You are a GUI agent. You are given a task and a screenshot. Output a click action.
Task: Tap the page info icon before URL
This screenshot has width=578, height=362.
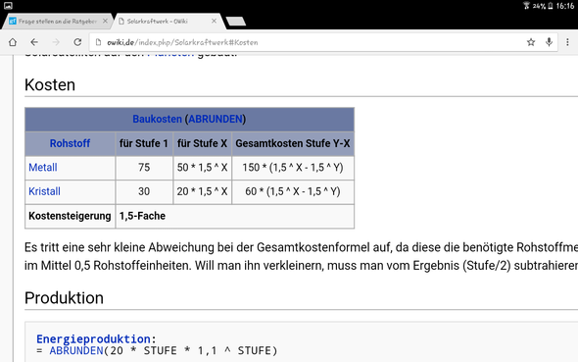[98, 42]
